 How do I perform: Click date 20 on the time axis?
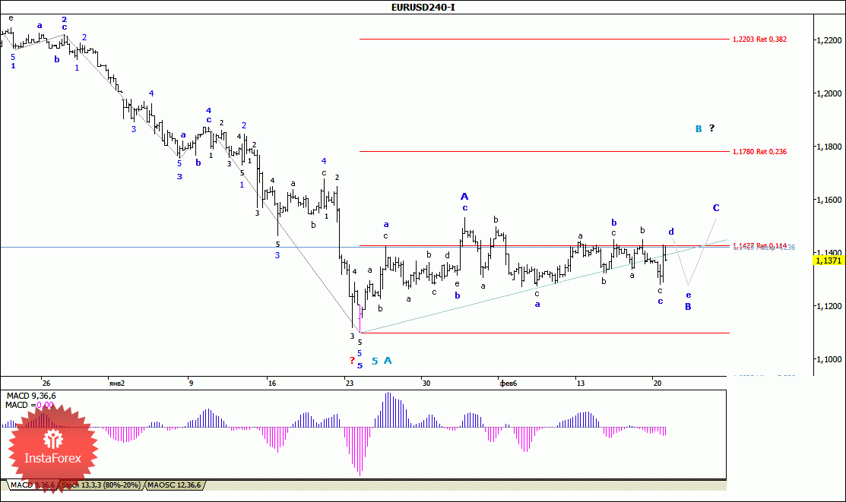[657, 384]
